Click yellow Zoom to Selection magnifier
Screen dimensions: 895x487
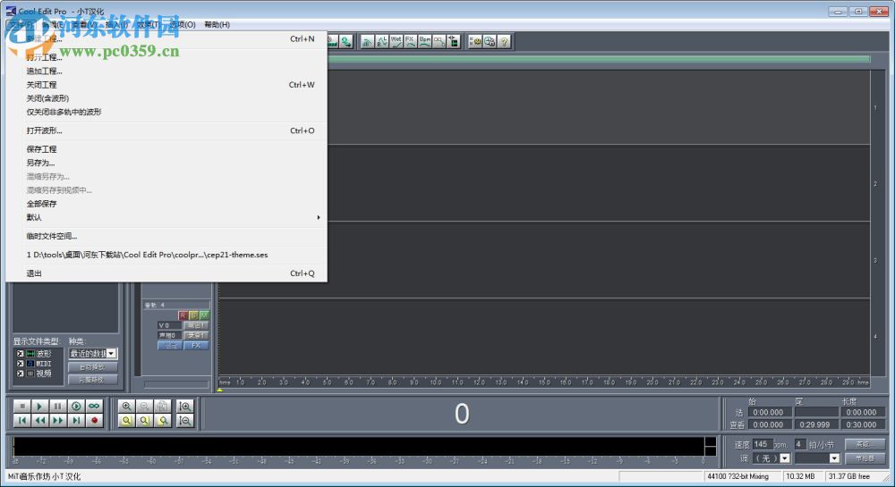127,420
